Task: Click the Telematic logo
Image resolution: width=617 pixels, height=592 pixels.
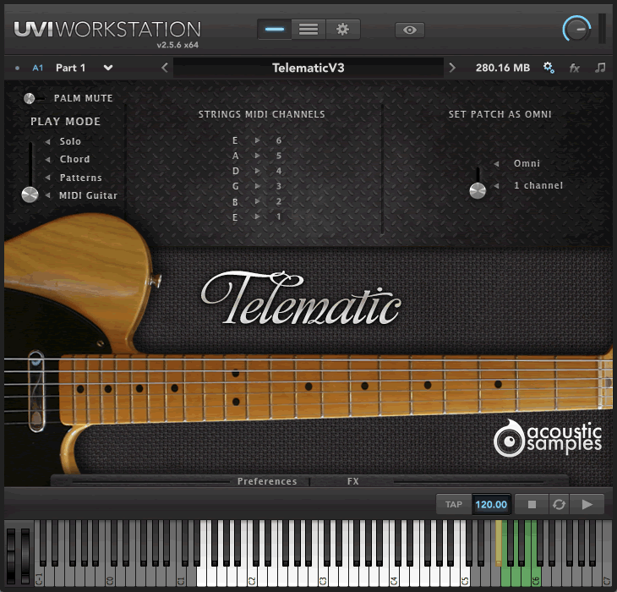Action: (301, 298)
